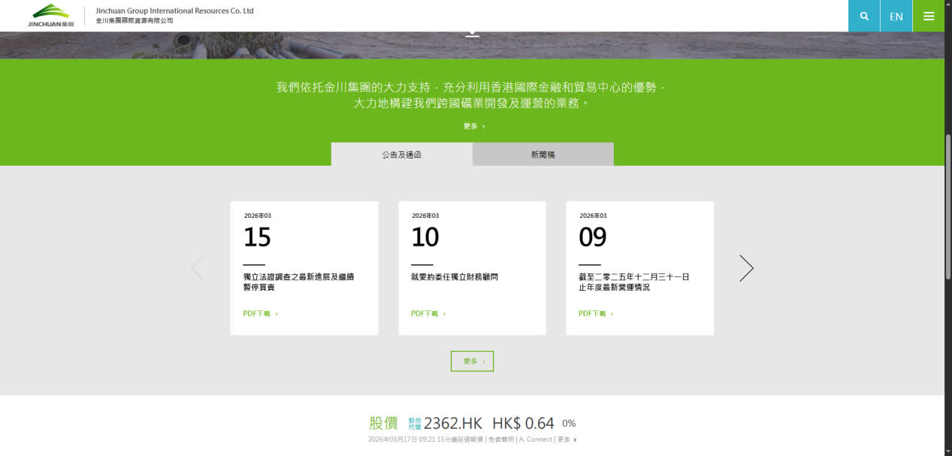Click the page vertical scrollbar thumb
This screenshot has height=456, width=952.
[947, 207]
